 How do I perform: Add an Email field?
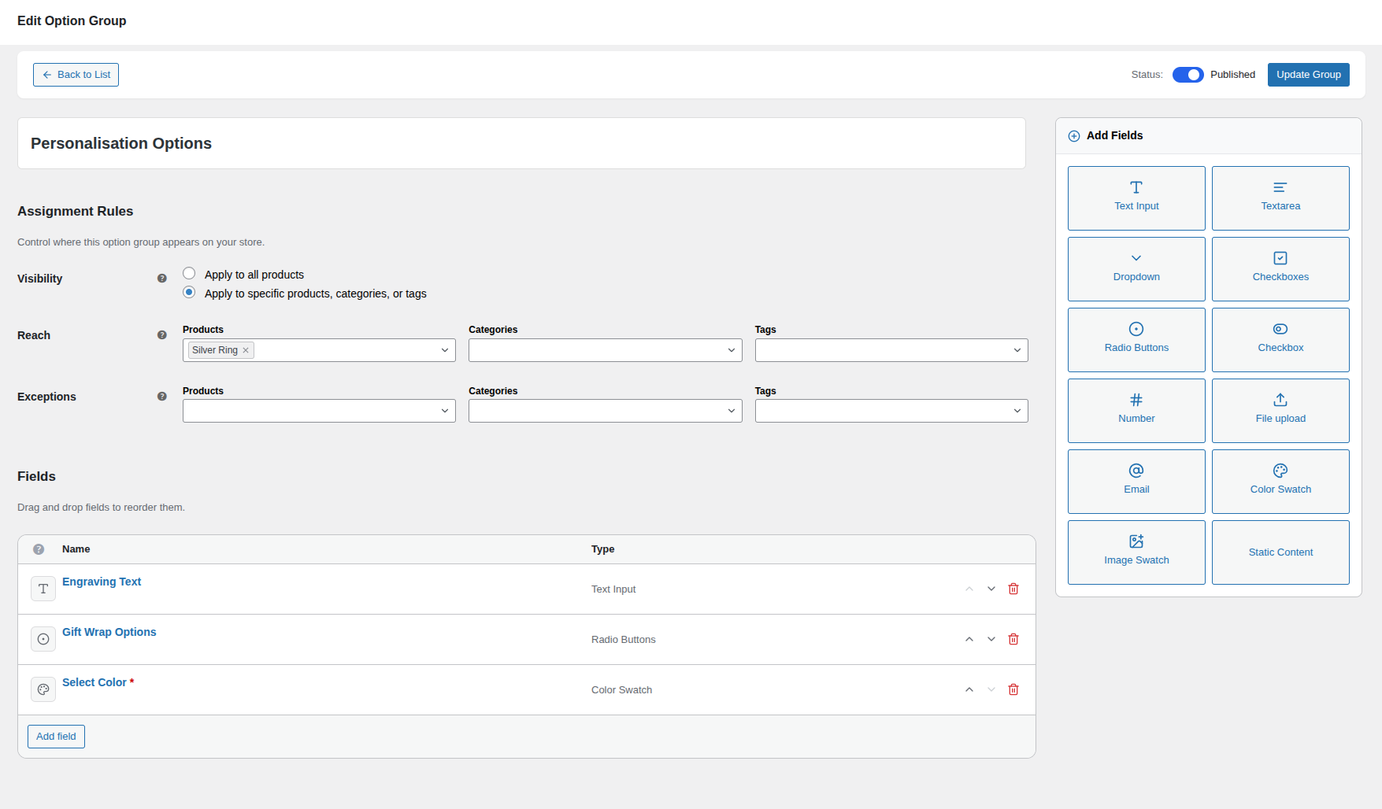tap(1136, 482)
